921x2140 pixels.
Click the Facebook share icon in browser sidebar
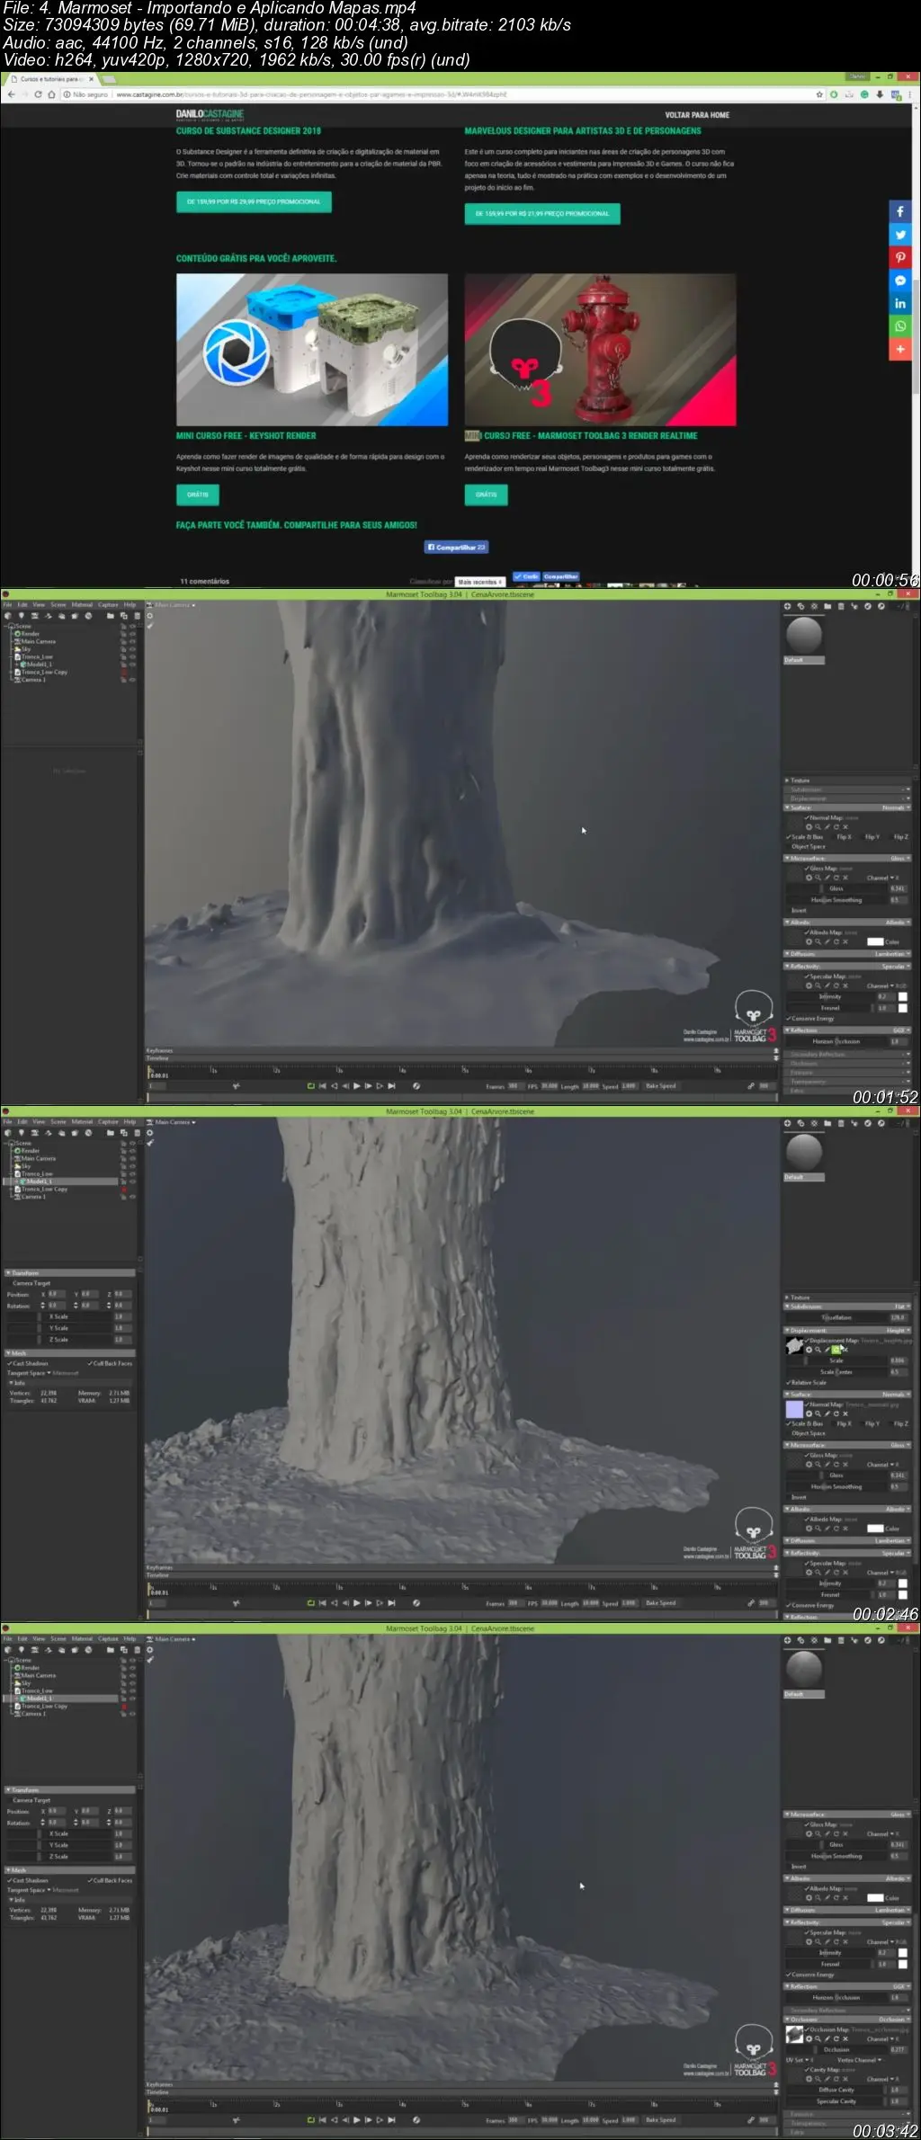tap(900, 212)
